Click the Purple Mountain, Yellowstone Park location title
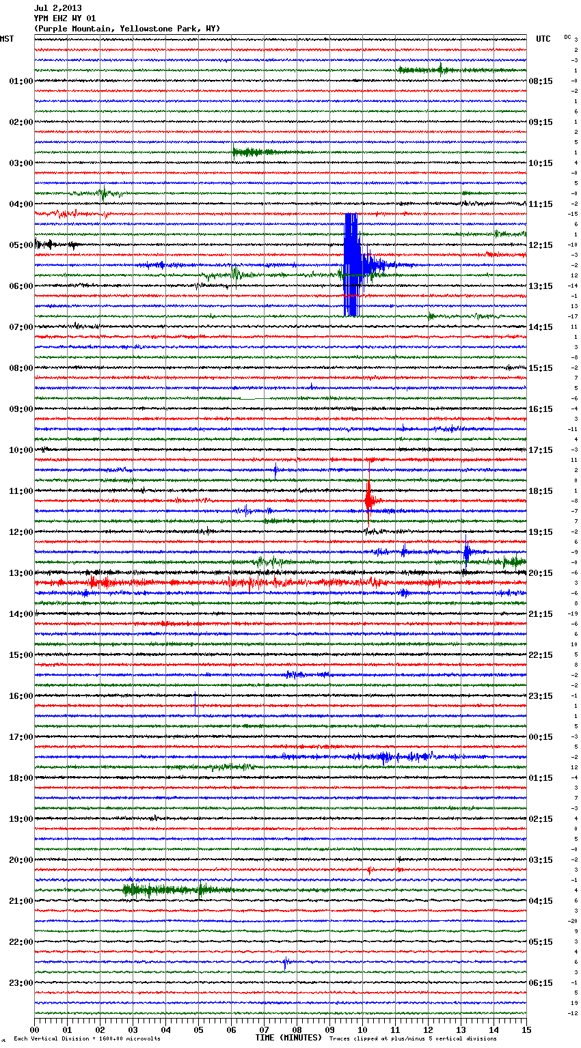Screen dimensions: 581x1048 (x=127, y=29)
